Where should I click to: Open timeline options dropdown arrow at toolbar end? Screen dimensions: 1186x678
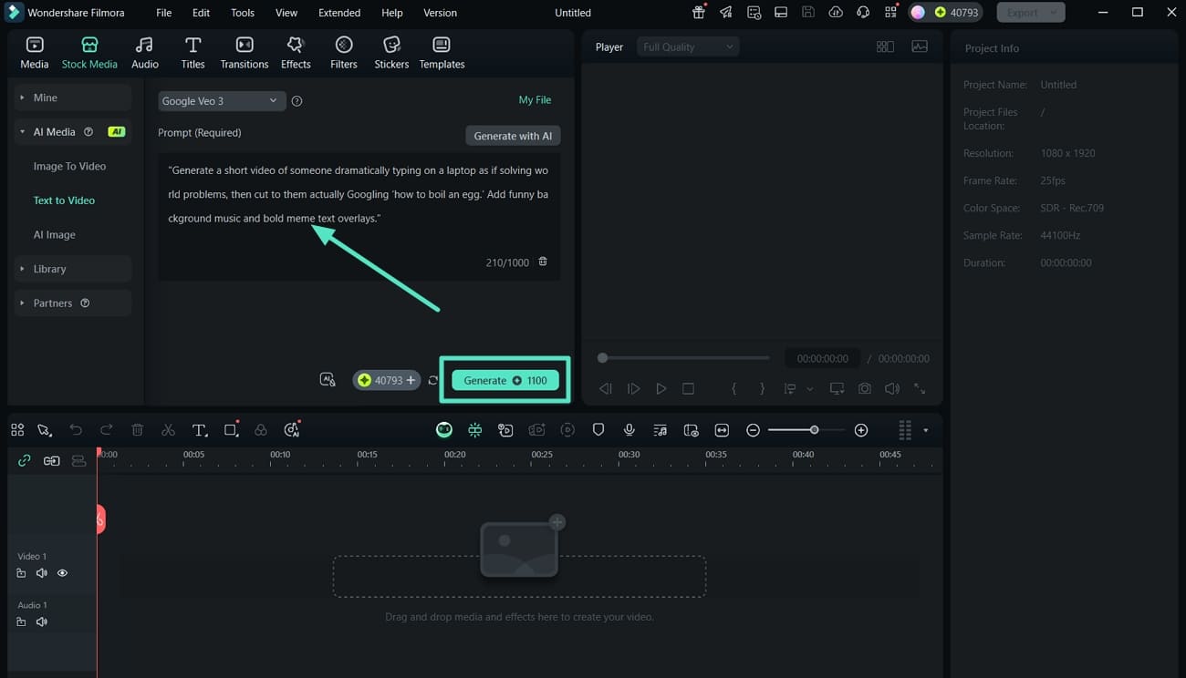[x=926, y=430]
